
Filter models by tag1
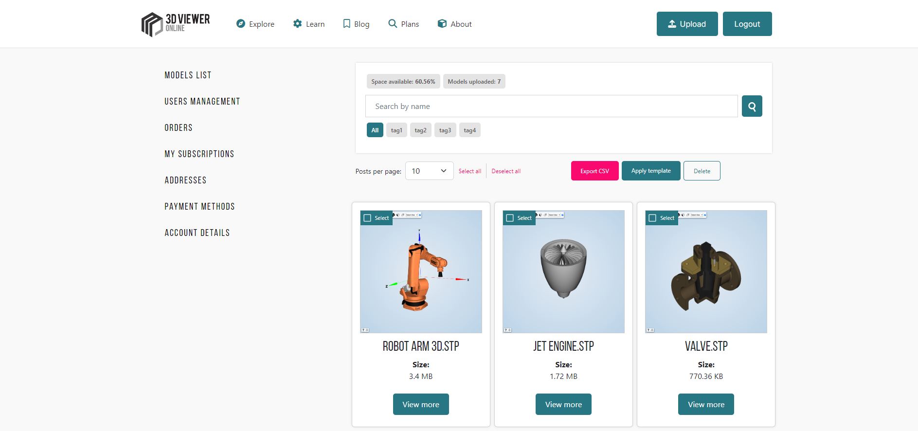coord(396,130)
